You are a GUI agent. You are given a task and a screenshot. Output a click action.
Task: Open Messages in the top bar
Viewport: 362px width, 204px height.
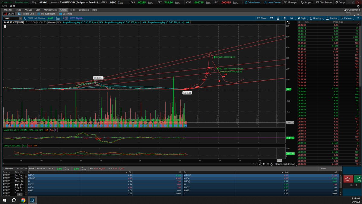[291, 2]
